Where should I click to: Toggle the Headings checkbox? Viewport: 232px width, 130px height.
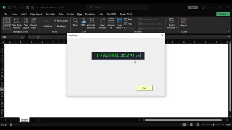[55, 26]
